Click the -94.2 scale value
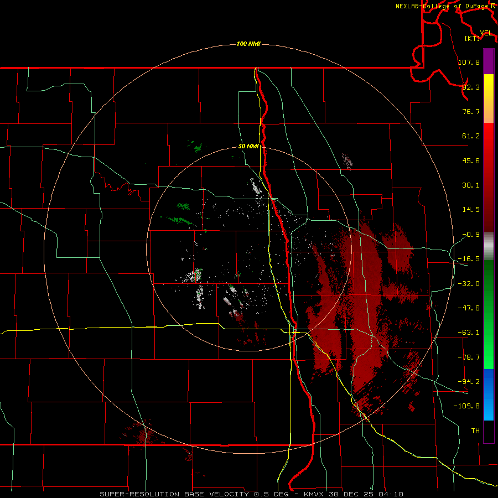The image size is (498, 498). point(469,382)
